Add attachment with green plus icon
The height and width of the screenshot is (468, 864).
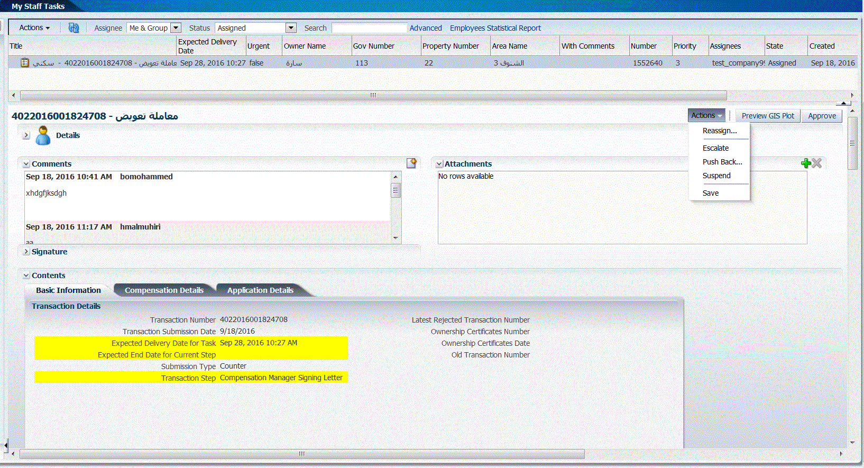[806, 163]
